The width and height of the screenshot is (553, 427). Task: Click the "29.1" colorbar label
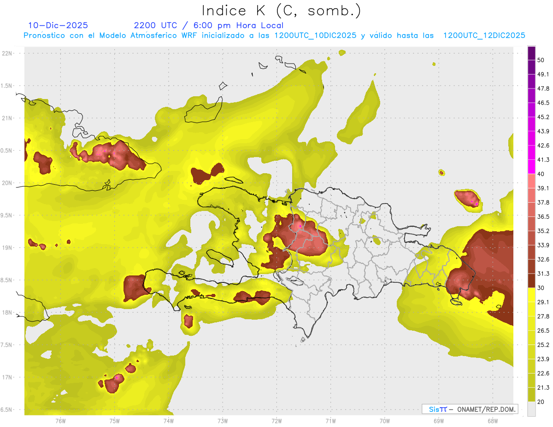(x=543, y=302)
